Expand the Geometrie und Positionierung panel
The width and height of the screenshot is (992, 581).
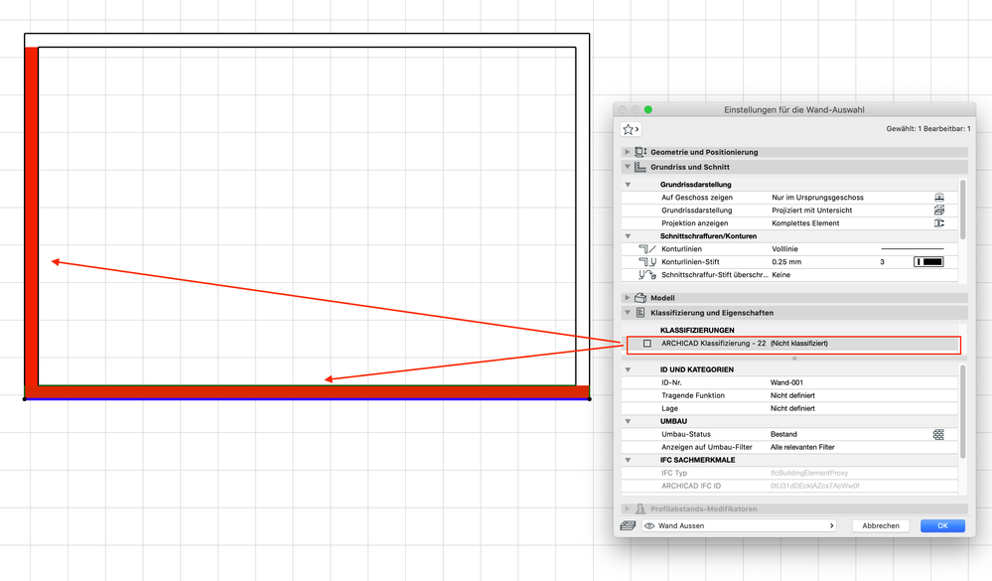[627, 152]
